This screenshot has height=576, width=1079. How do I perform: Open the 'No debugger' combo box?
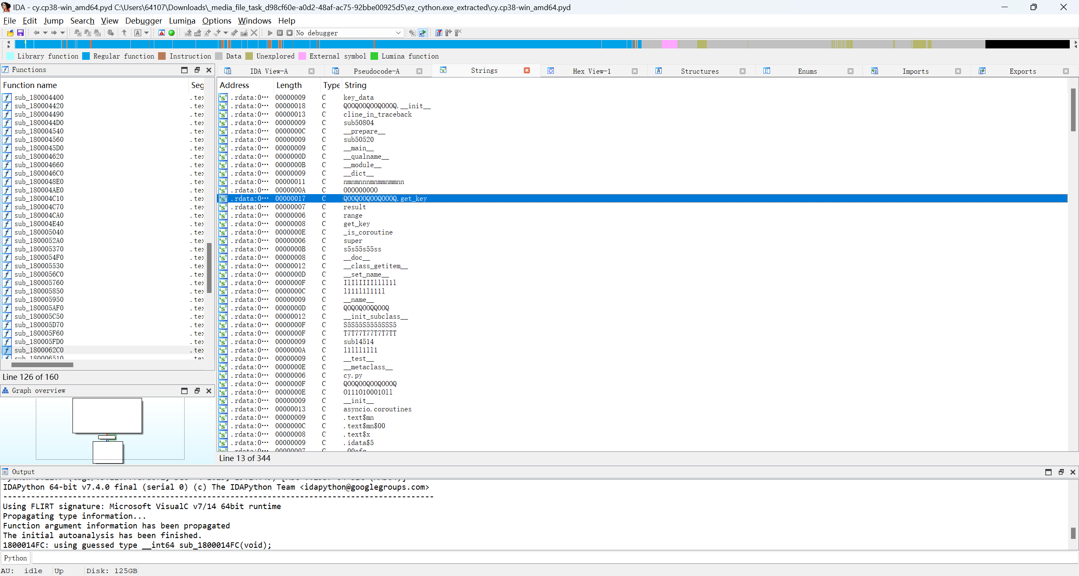(349, 33)
